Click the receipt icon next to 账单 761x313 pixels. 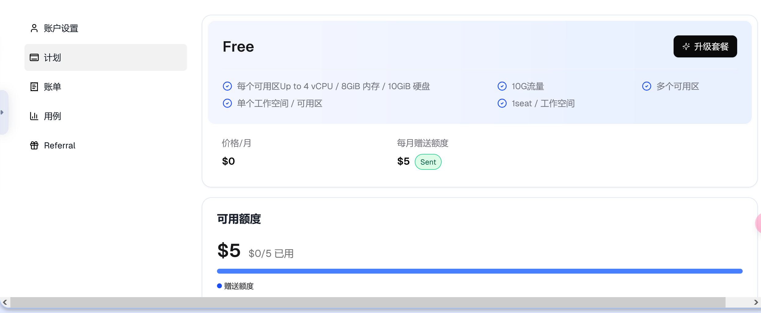tap(34, 87)
